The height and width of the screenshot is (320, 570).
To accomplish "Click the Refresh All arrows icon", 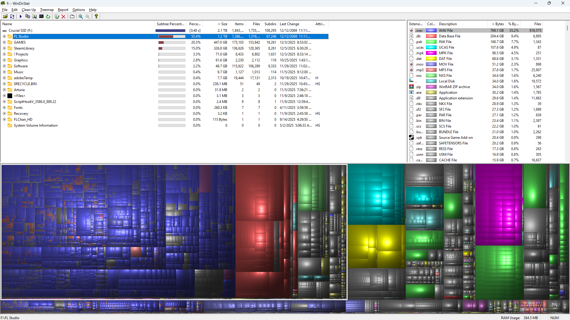I will click(12, 17).
